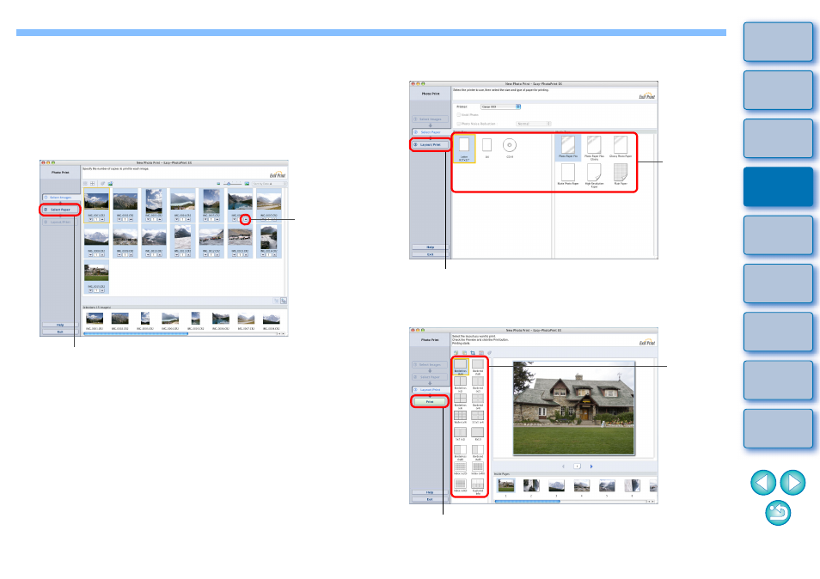
Task: Click rightmost icon below the image grid
Action: pos(284,301)
